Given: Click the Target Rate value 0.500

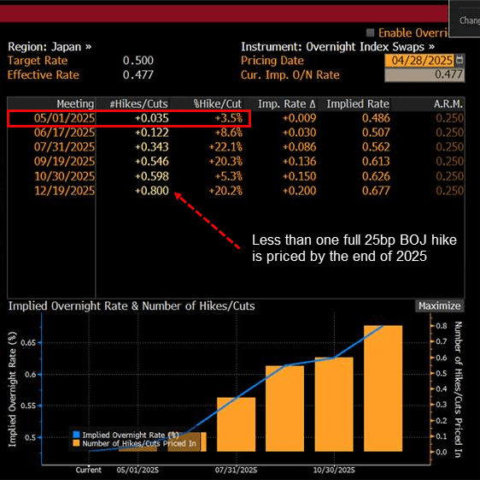Looking at the screenshot, I should click(138, 61).
